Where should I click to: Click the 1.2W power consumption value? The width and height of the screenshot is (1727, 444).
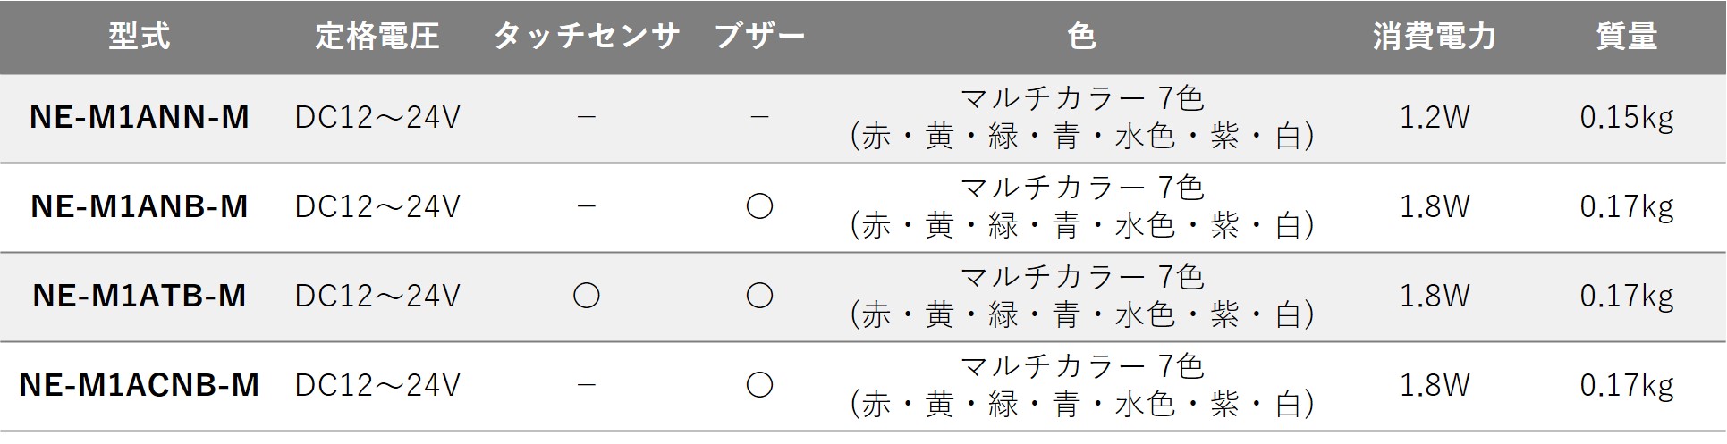(1434, 117)
